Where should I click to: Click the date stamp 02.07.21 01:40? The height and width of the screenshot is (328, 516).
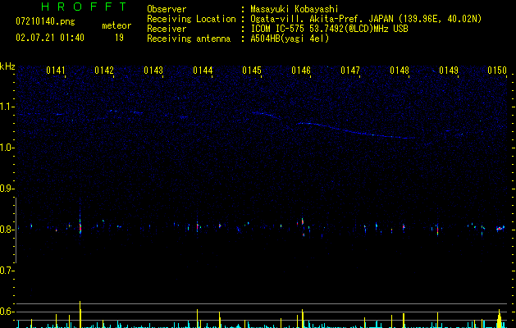50,38
